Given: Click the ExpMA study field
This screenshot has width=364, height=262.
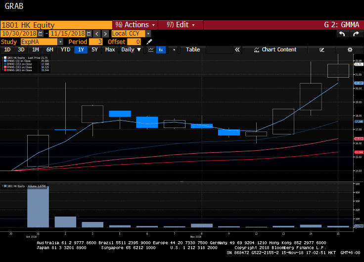Looking at the screenshot, I should coord(39,42).
